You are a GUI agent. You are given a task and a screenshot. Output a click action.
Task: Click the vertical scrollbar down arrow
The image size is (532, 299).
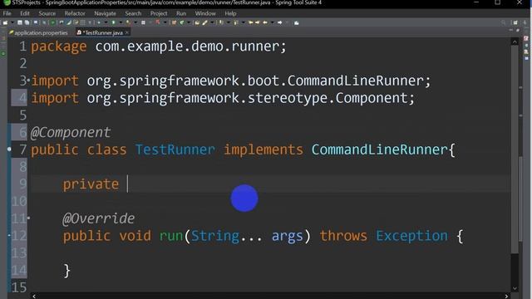tap(515, 288)
